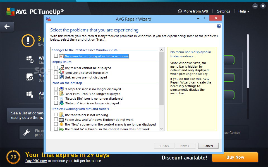Click the "Computer" monitor icon in list
The width and height of the screenshot is (268, 167).
coord(61,89)
